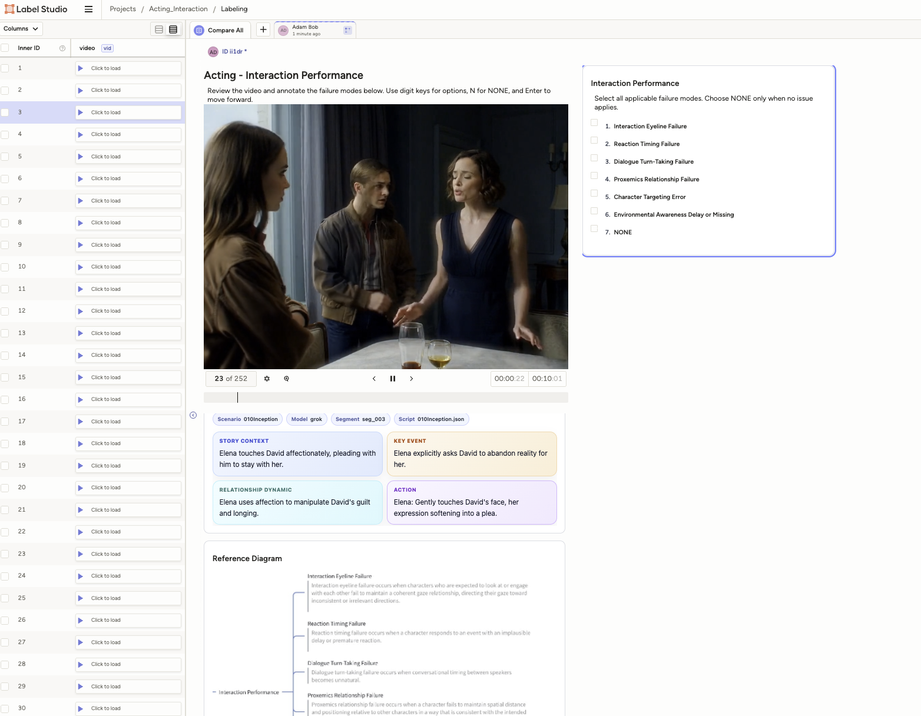
Task: Check Proxemics Relationship Failure option
Action: tap(594, 176)
